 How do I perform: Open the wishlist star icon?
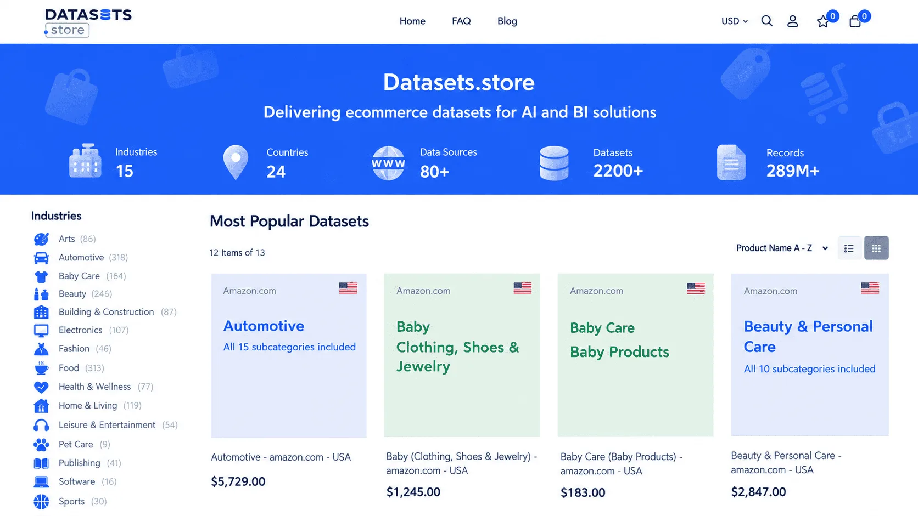click(x=822, y=22)
